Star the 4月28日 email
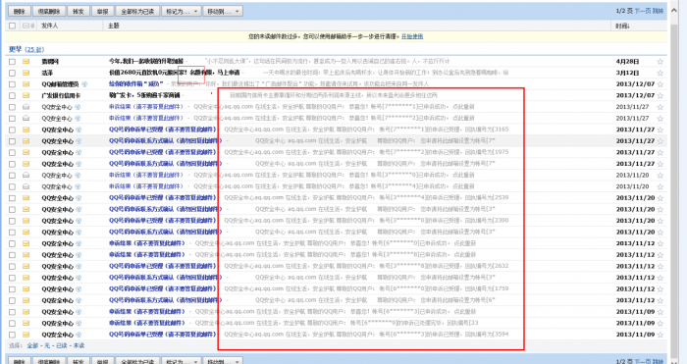687x364 pixels. coord(661,62)
